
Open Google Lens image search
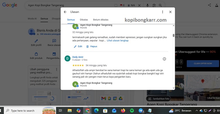click(x=154, y=5)
